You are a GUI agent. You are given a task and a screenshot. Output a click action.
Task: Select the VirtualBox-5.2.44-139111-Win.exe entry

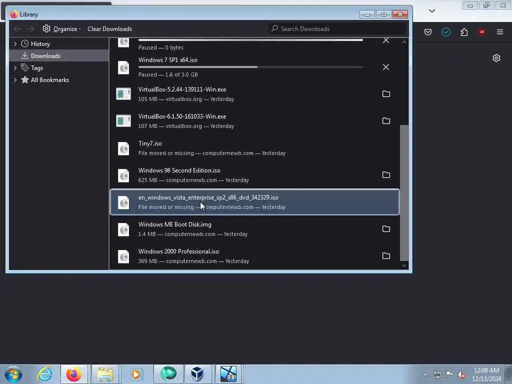pyautogui.click(x=254, y=94)
